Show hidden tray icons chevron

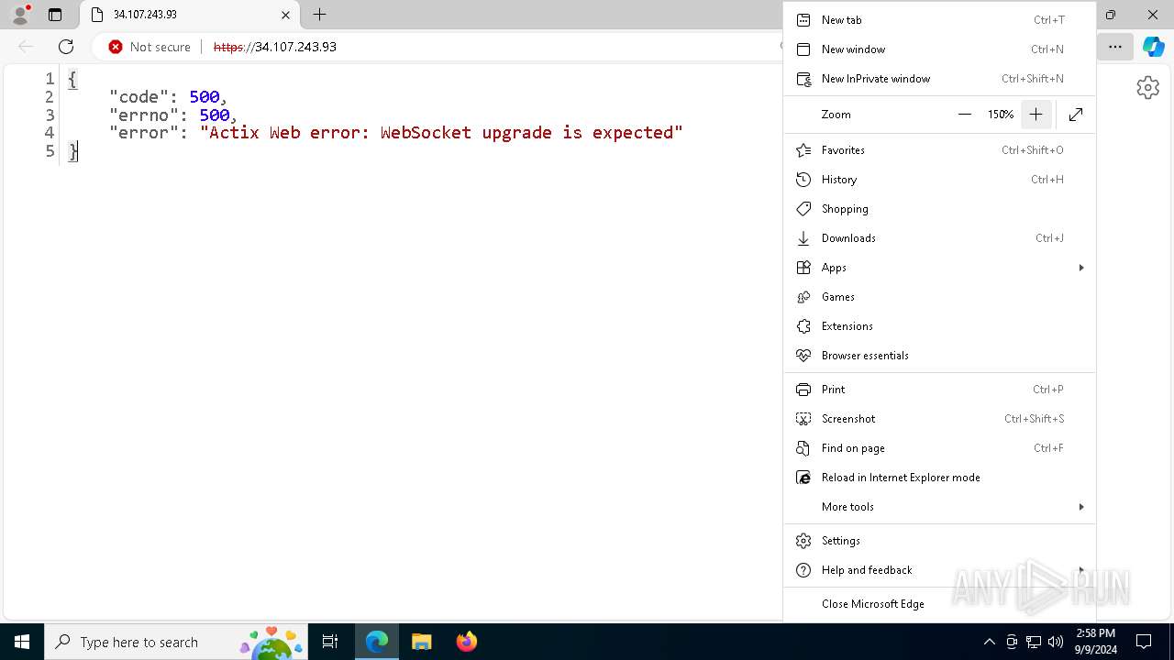tap(990, 642)
